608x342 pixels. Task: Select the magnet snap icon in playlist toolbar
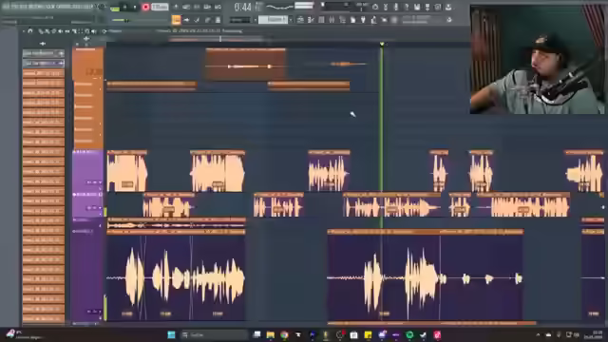pos(30,31)
